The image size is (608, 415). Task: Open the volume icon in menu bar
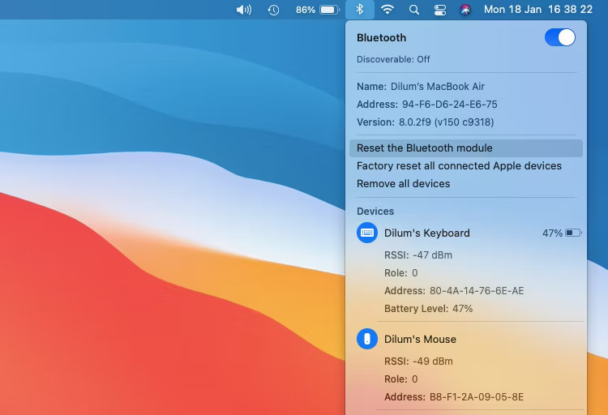243,10
